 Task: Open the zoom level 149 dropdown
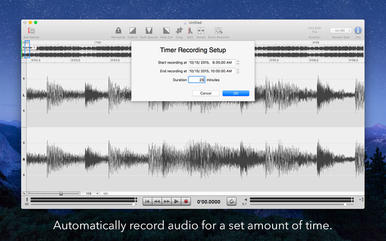(x=92, y=193)
